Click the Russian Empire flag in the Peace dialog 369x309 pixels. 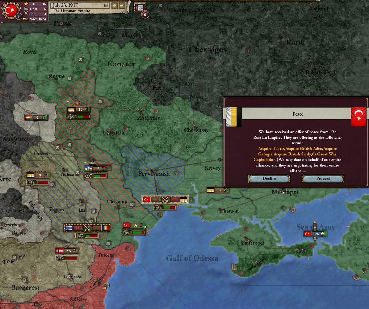[233, 116]
